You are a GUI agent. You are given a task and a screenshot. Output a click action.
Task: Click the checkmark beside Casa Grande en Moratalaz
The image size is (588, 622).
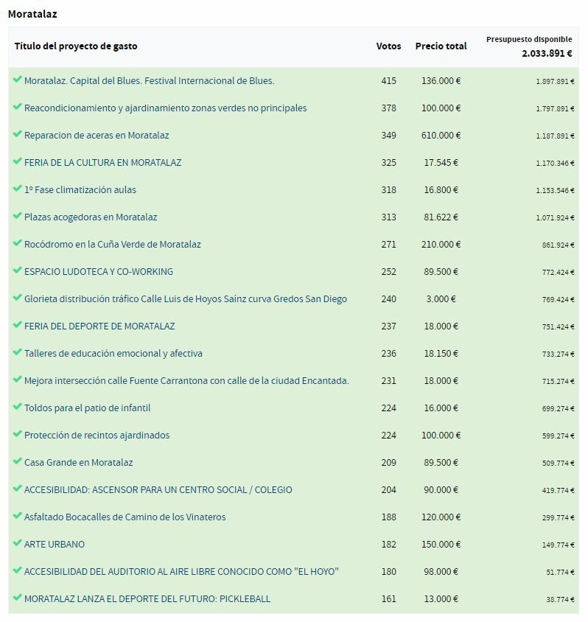tap(17, 461)
